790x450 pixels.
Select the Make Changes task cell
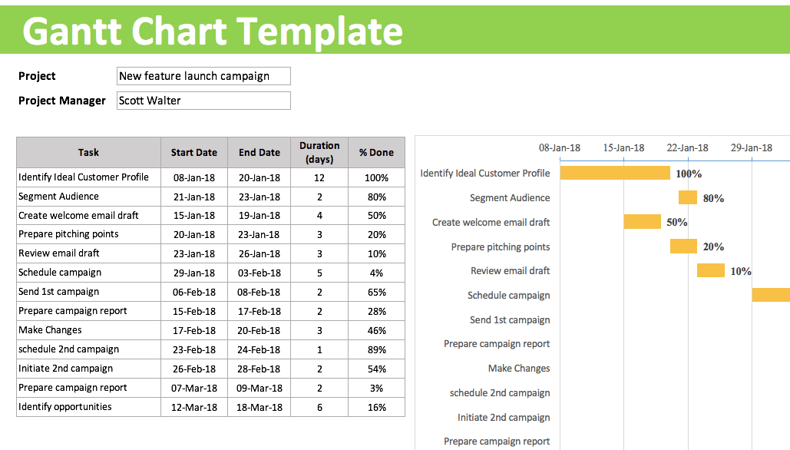point(88,330)
